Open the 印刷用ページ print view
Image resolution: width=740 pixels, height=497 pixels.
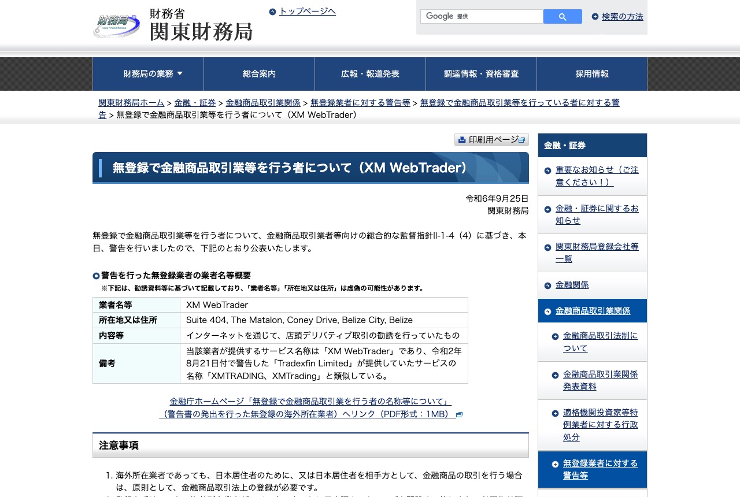tap(491, 139)
